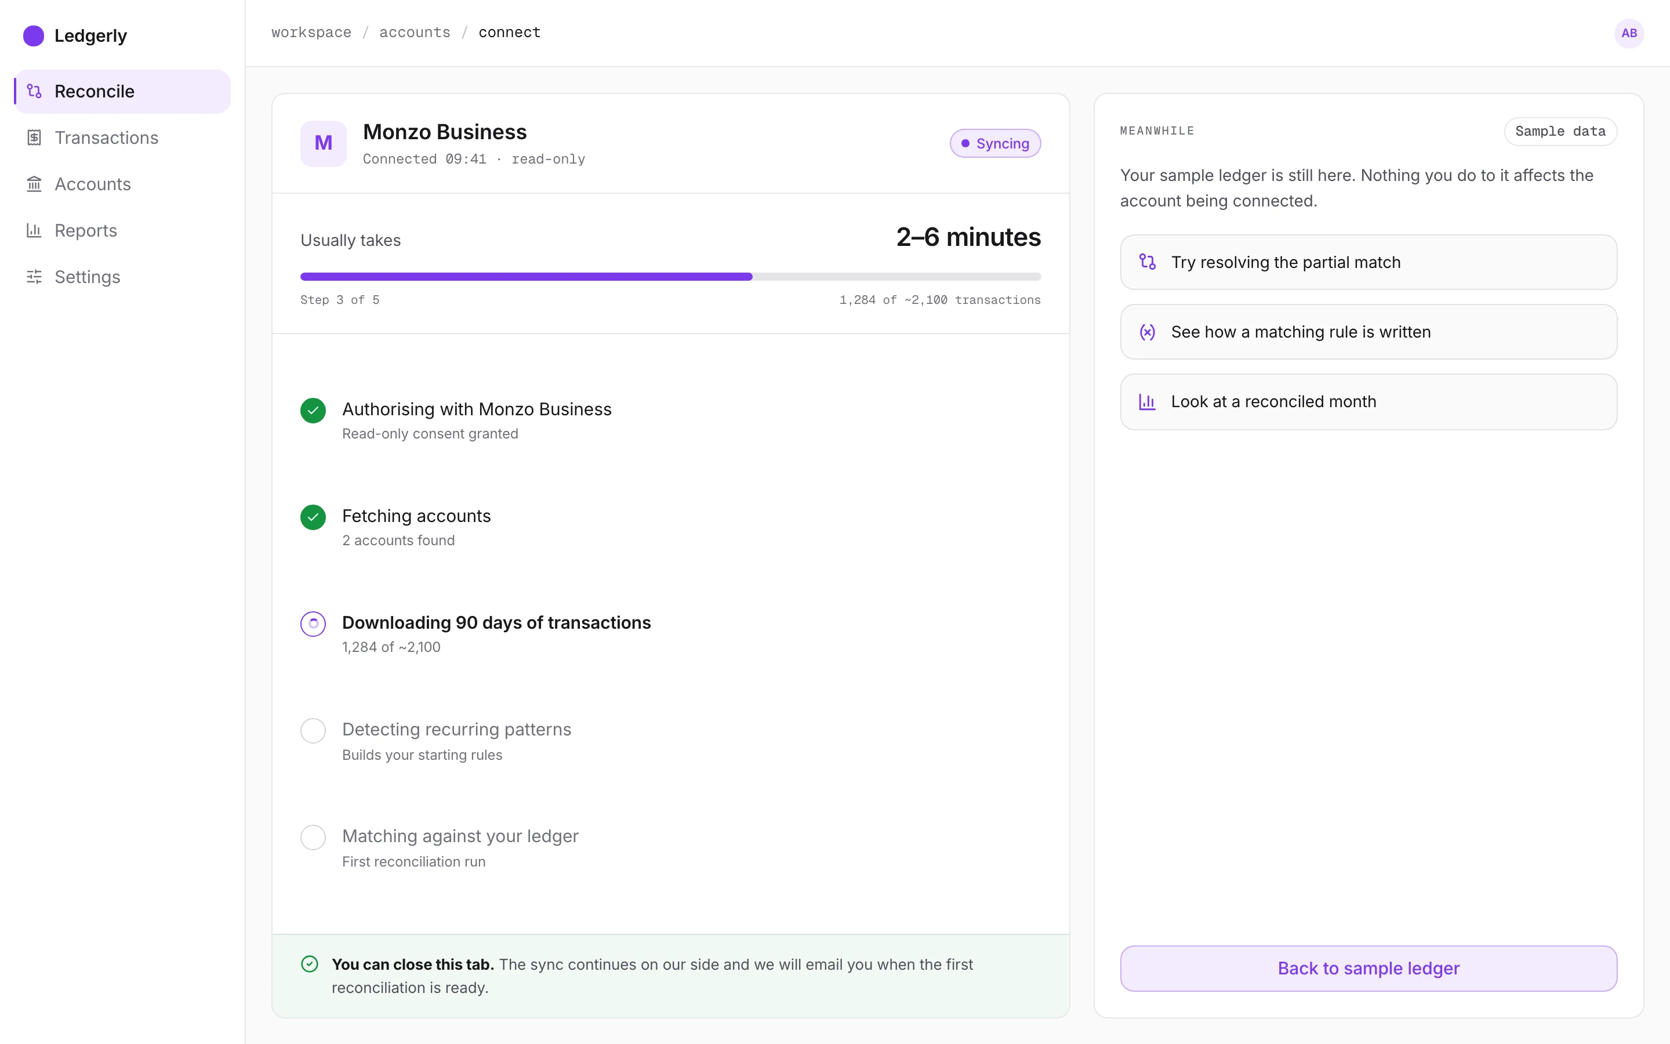
Task: Click the Monzo Business M logo
Action: click(x=323, y=143)
